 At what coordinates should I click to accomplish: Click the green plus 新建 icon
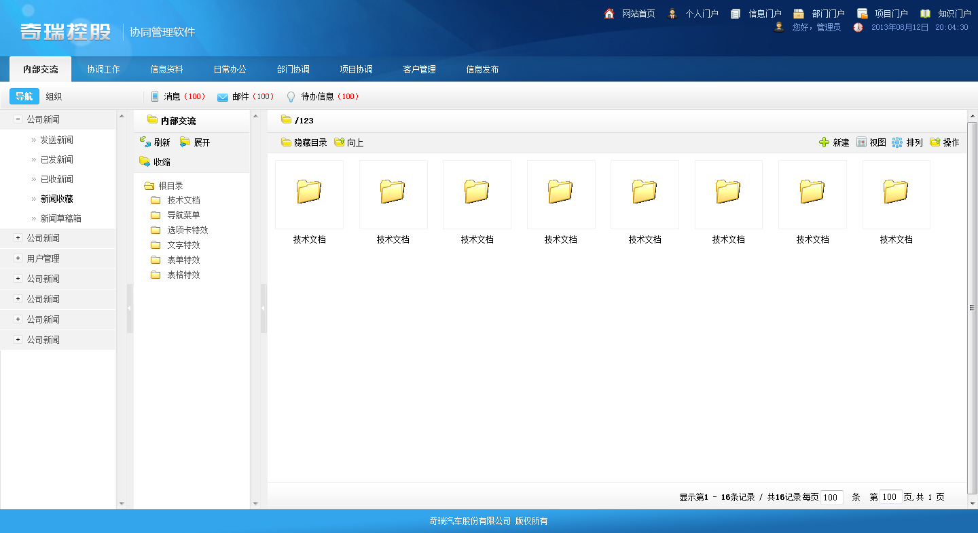tap(825, 142)
